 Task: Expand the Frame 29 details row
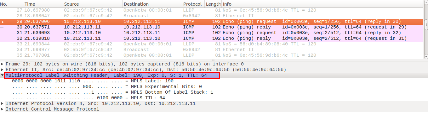3,64
